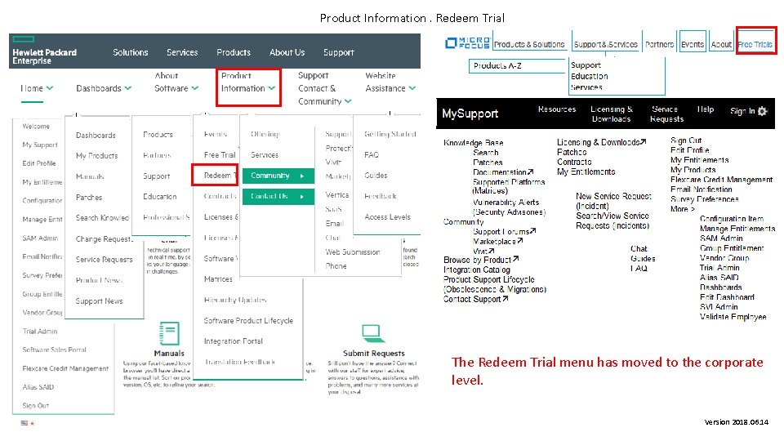Select Education in About Software menu

pos(159,197)
